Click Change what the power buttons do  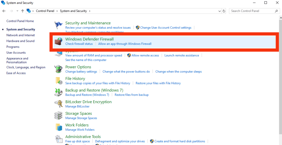[126, 71]
